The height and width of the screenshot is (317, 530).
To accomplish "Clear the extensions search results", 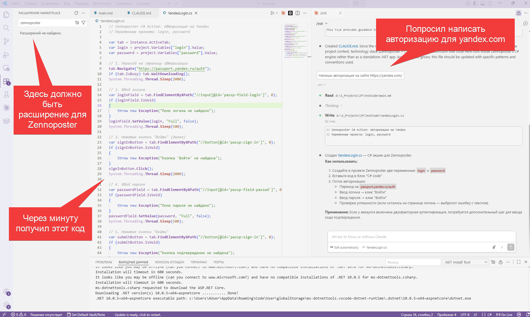I will 77,23.
